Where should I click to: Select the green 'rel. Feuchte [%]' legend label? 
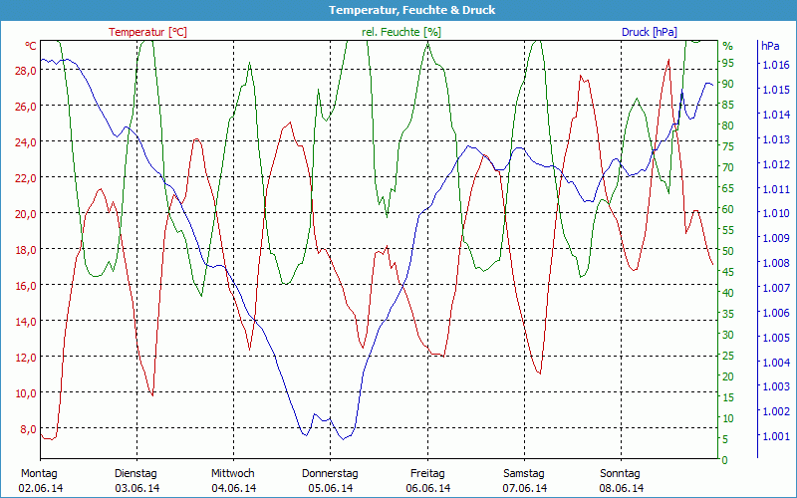[401, 32]
